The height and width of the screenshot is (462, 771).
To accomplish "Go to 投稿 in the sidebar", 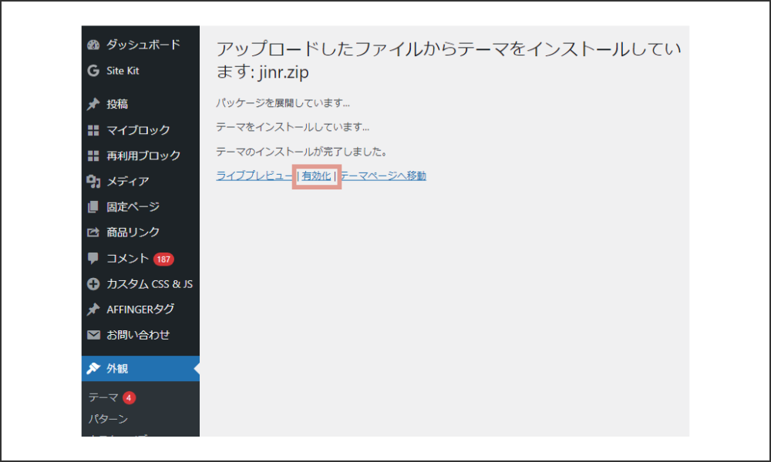I will tap(117, 104).
